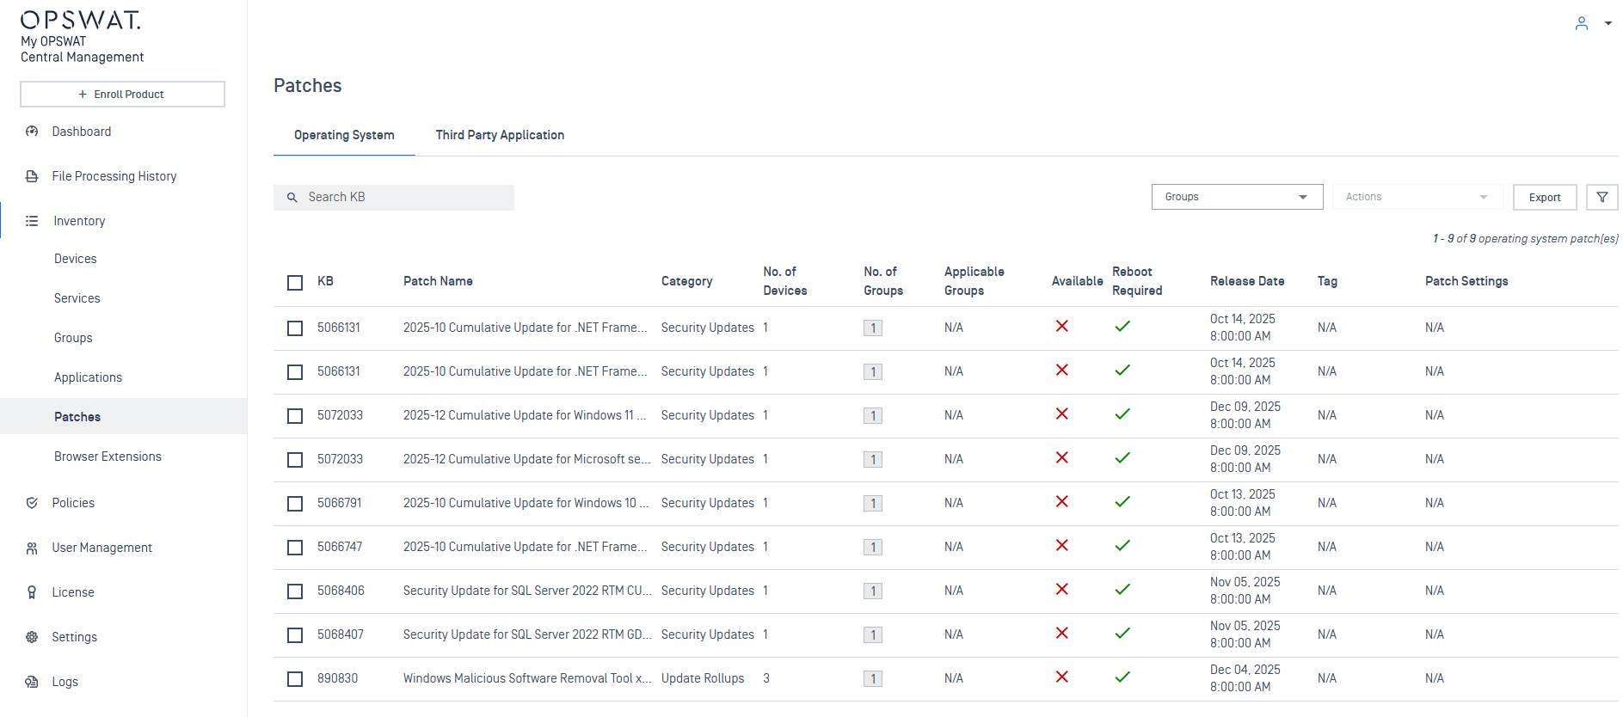Open the user account icon

click(x=1581, y=23)
